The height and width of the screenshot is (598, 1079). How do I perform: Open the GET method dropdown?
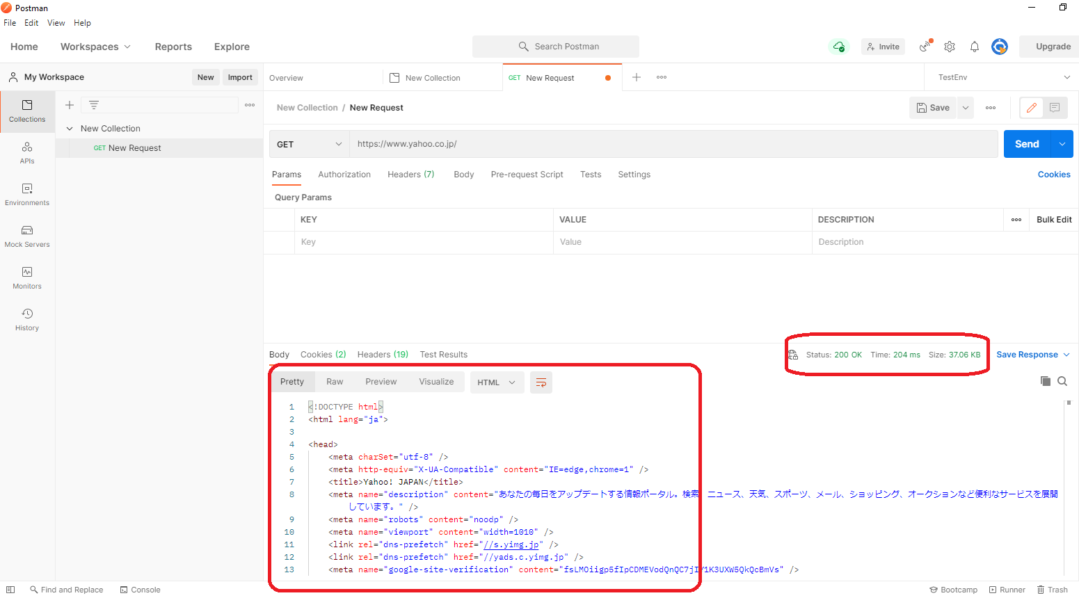[310, 144]
